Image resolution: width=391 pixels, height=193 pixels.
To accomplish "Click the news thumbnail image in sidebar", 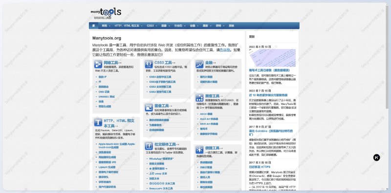I will point(272,58).
